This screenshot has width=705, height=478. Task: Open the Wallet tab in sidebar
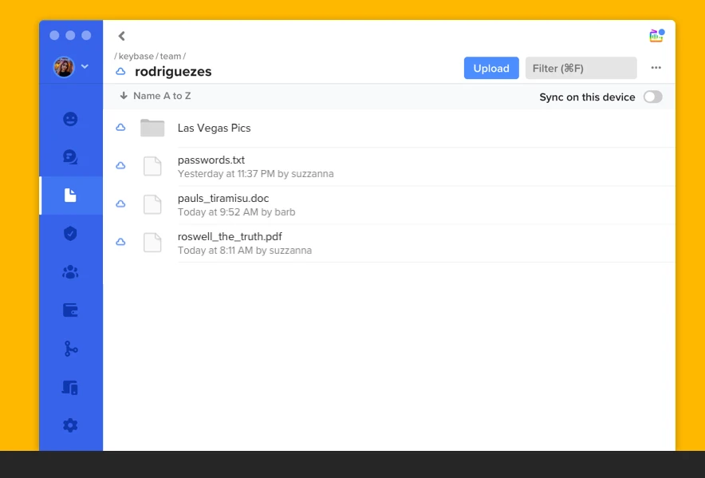70,310
